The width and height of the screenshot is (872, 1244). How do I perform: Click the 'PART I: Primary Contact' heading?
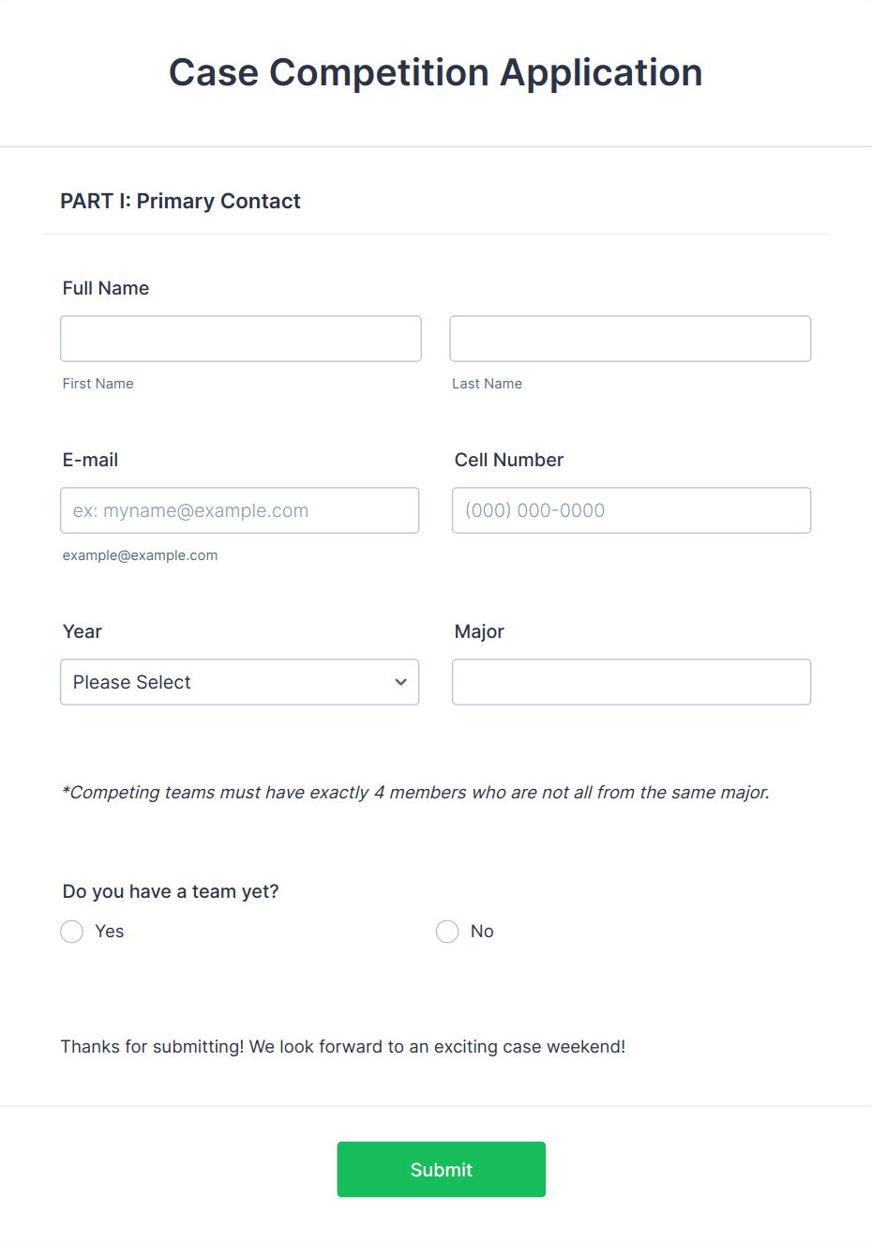(x=180, y=201)
